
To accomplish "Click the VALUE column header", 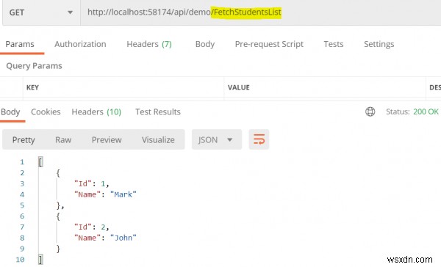I will [238, 87].
